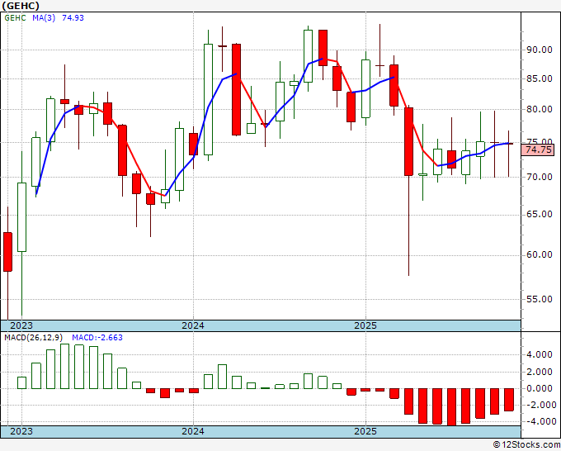The height and width of the screenshot is (451, 561).
Task: Click 2024 on the price chart timeline
Action: point(193,325)
